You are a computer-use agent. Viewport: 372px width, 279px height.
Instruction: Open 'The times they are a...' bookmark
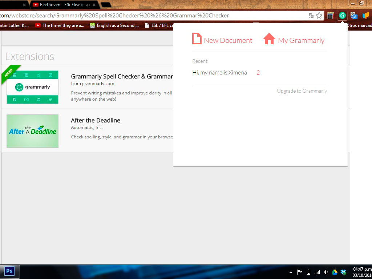pos(60,25)
